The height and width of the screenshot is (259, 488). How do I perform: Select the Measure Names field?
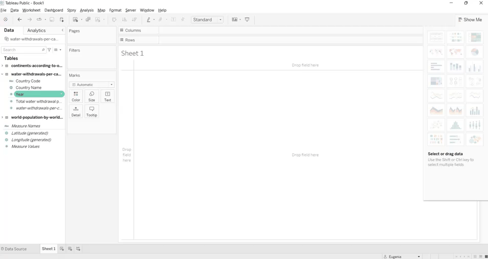pyautogui.click(x=26, y=126)
